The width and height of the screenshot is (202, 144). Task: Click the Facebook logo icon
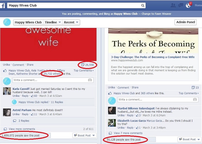tap(3, 6)
